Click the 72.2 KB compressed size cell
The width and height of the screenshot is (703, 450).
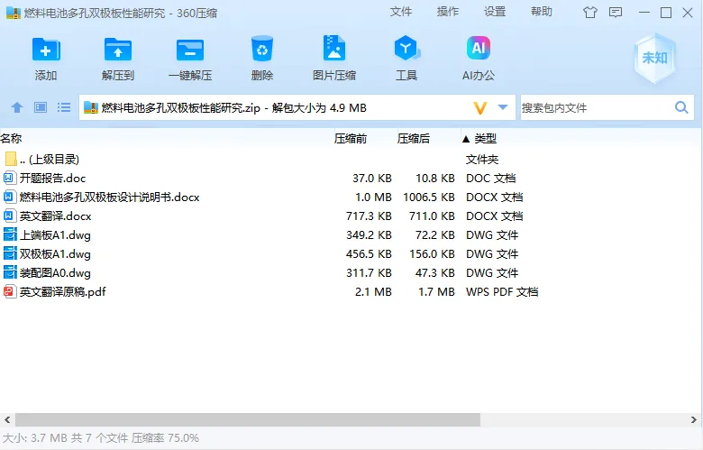click(435, 234)
